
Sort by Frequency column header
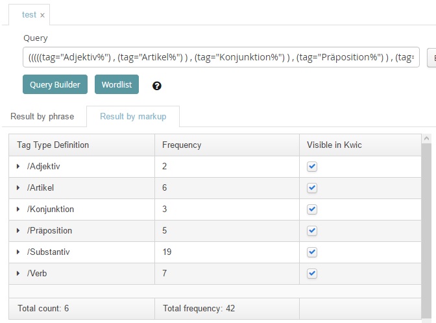182,145
